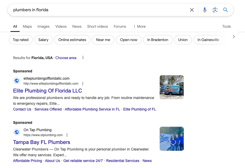The height and width of the screenshot is (168, 245).
Task: Open the Elite Plumbing of FL sitelink
Action: (x=140, y=109)
